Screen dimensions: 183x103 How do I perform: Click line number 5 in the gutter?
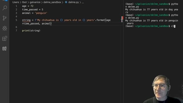pyautogui.click(x=16, y=20)
